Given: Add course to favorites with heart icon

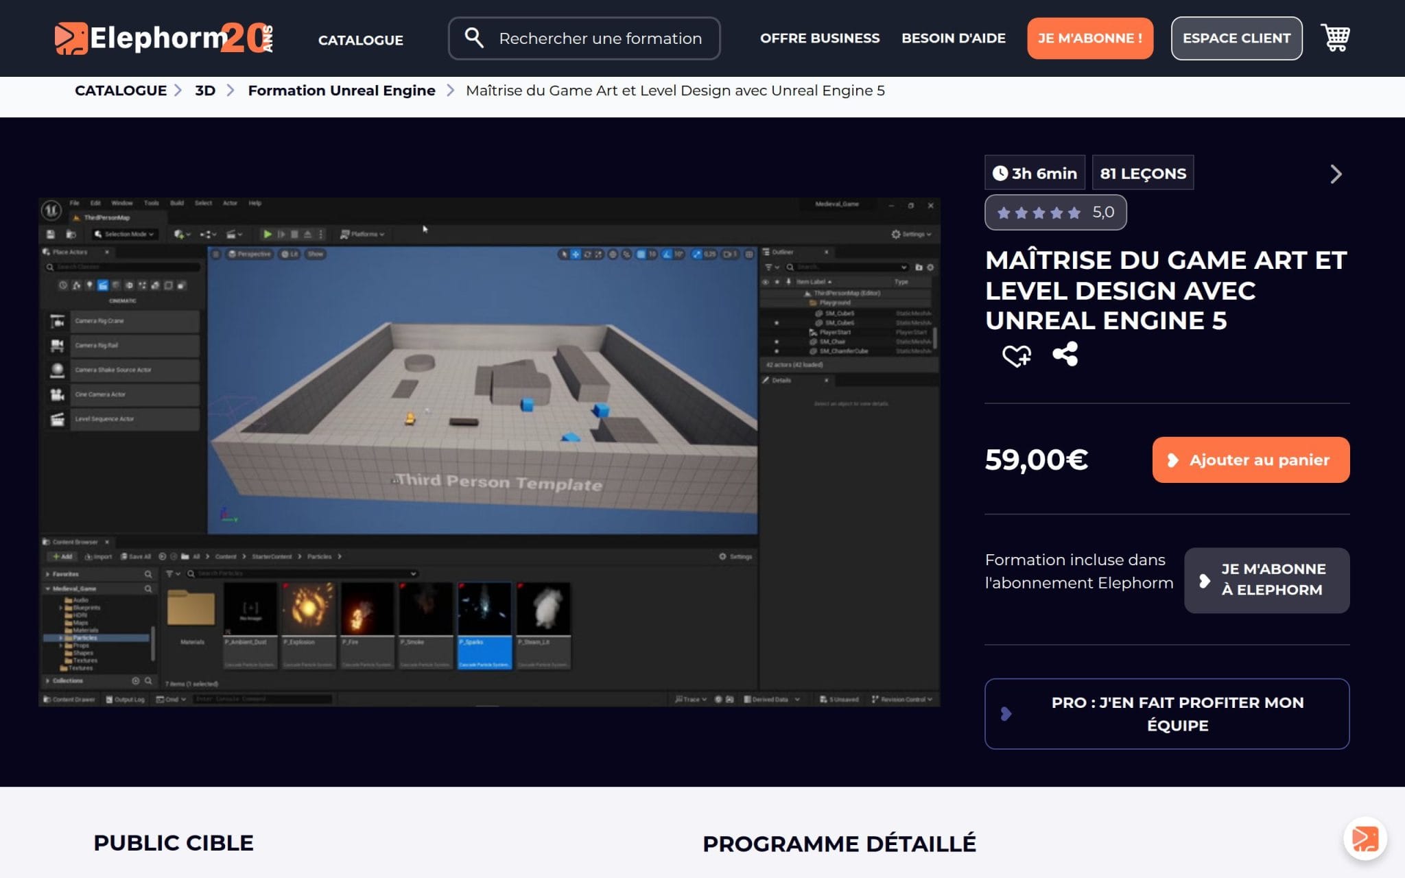Looking at the screenshot, I should (x=1016, y=355).
